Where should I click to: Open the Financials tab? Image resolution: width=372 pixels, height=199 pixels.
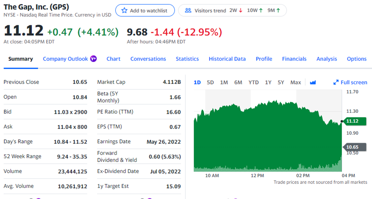[294, 59]
